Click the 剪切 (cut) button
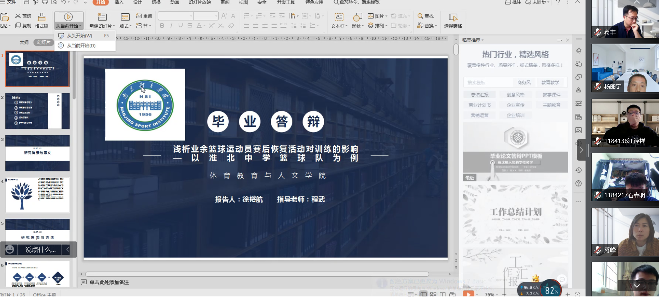659x300 pixels. pos(23,16)
